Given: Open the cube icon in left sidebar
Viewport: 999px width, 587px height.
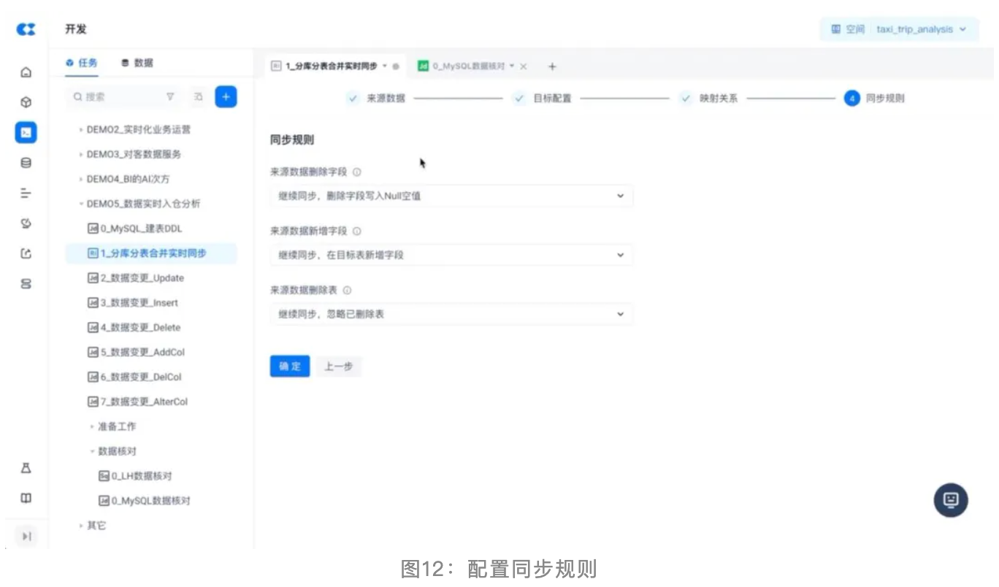Looking at the screenshot, I should point(26,102).
